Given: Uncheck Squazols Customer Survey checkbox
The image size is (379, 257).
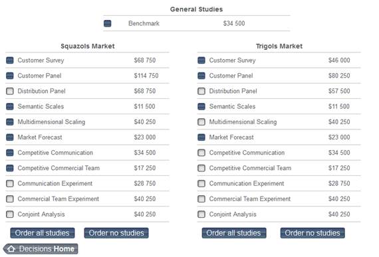Looking at the screenshot, I should (x=10, y=60).
